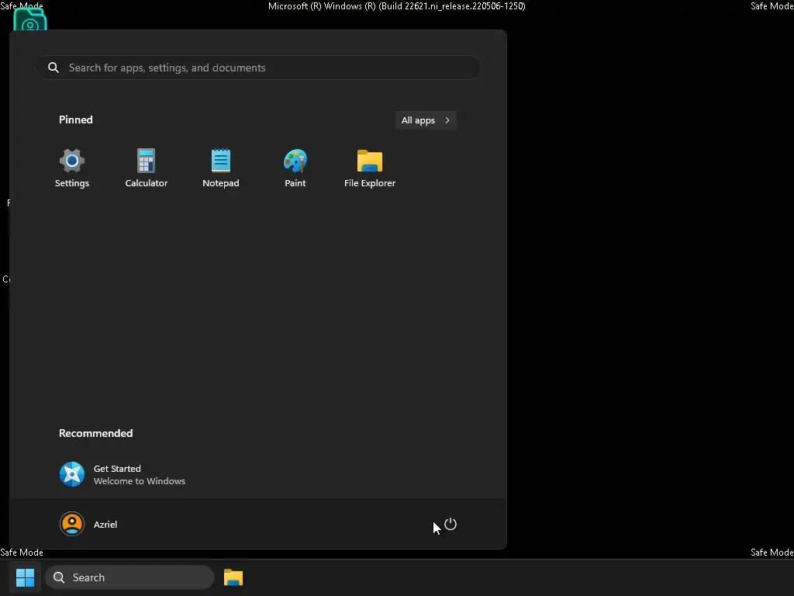Expand the All apps list
The width and height of the screenshot is (794, 596).
[426, 120]
